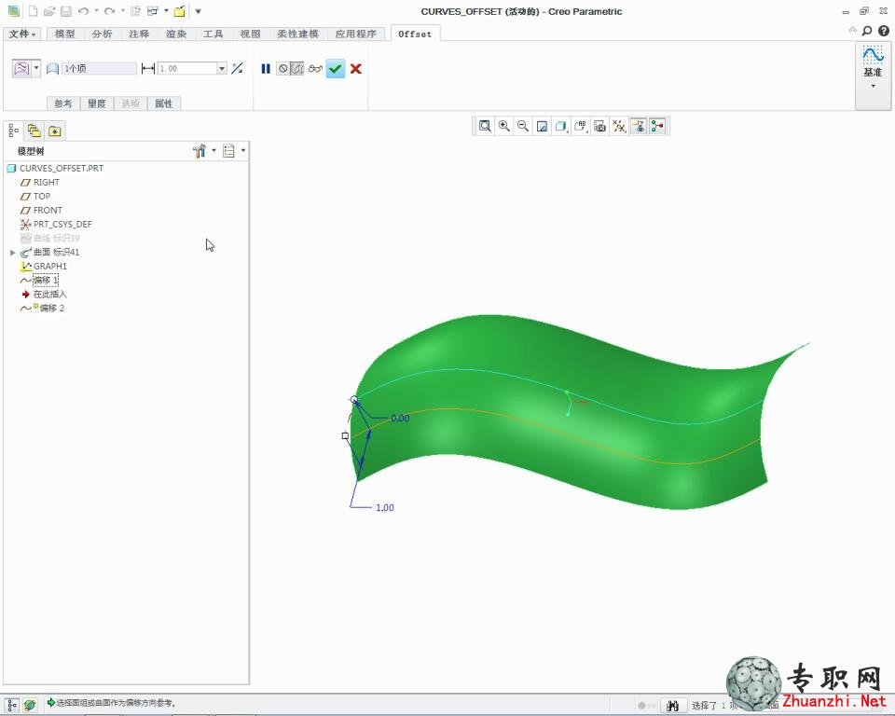Screen dimensions: 895x716
Task: Open the windows list dropdown arrow
Action: 166,11
